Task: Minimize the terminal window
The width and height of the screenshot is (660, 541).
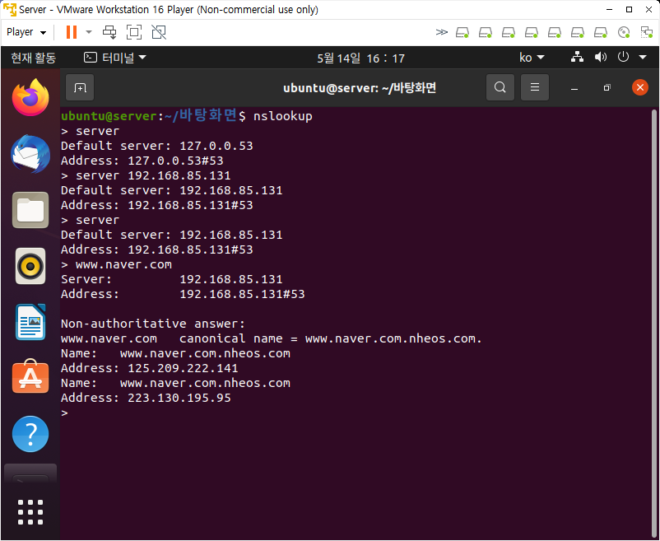Action: [x=574, y=87]
